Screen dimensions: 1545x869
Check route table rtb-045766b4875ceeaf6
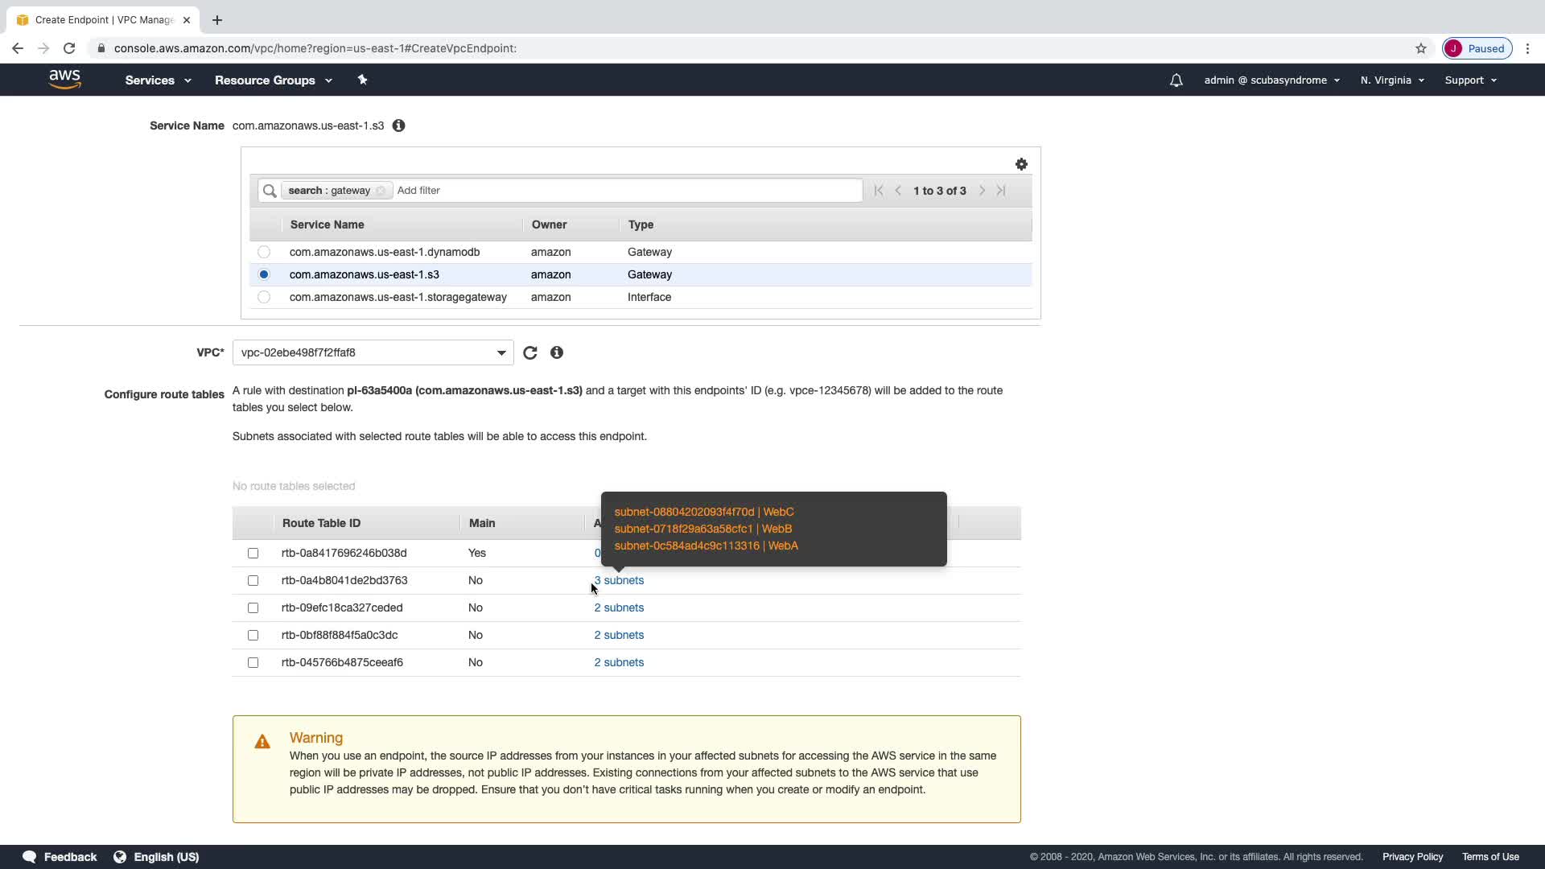coord(253,662)
